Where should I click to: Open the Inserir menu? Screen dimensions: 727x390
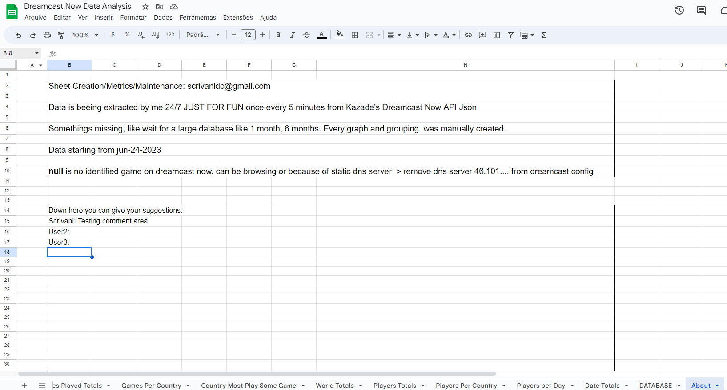pyautogui.click(x=104, y=17)
